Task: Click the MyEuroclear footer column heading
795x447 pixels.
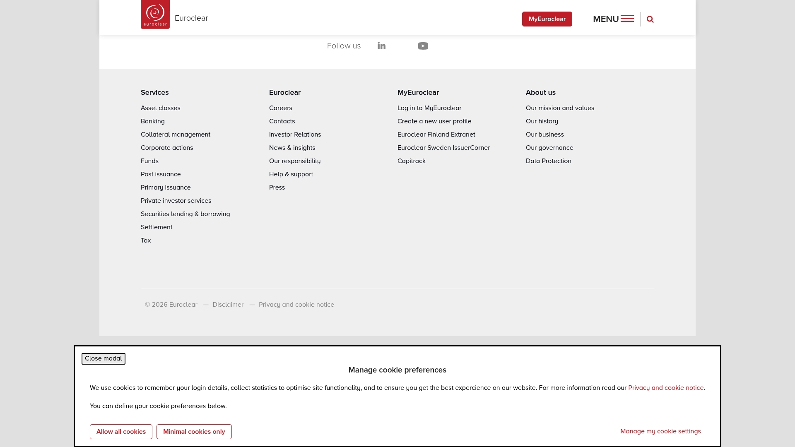Action: click(x=418, y=93)
